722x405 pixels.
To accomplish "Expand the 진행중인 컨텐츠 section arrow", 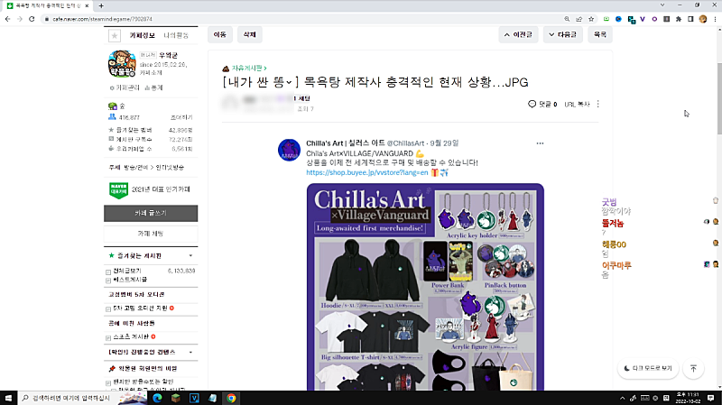I will [x=190, y=352].
